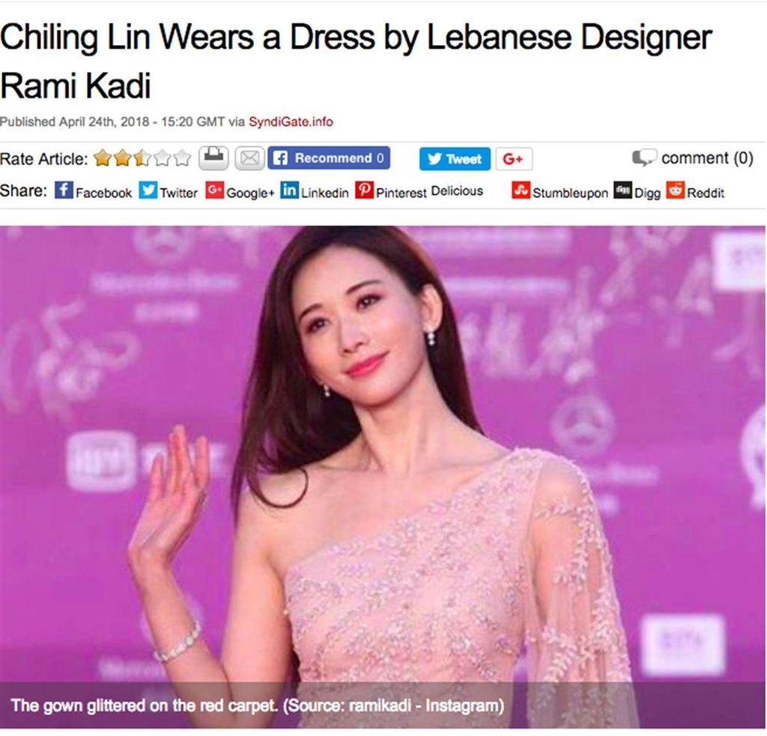Viewport: 767px width, 736px height.
Task: Click the Facebook Recommend button
Action: (329, 158)
